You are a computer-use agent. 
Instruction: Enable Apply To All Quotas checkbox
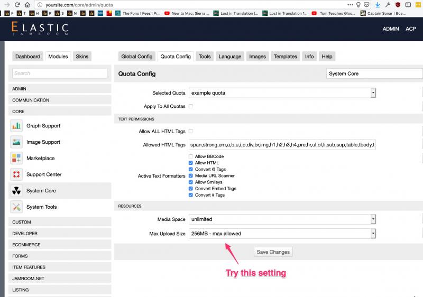(191, 106)
